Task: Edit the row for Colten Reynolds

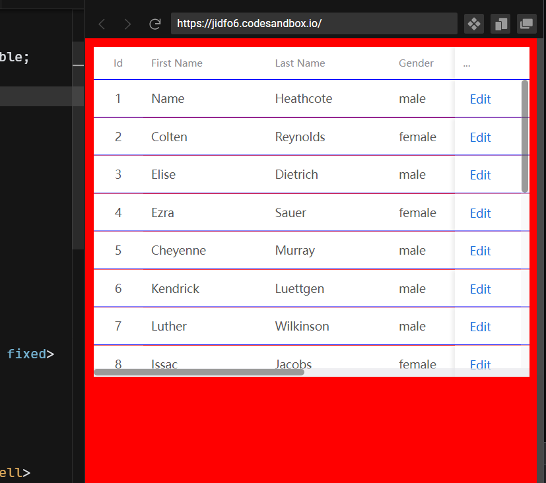Action: point(480,137)
